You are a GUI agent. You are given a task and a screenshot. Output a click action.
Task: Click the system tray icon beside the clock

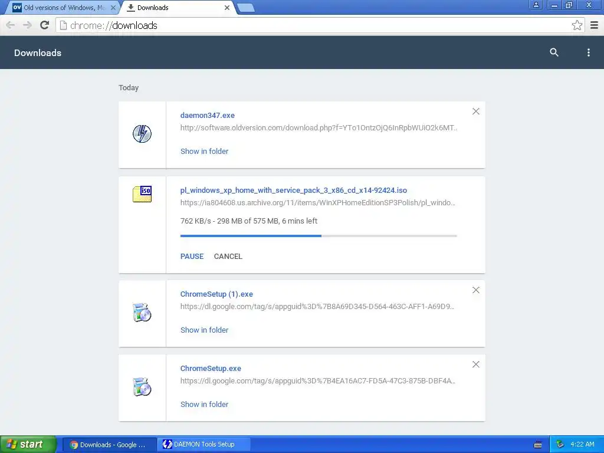click(560, 445)
